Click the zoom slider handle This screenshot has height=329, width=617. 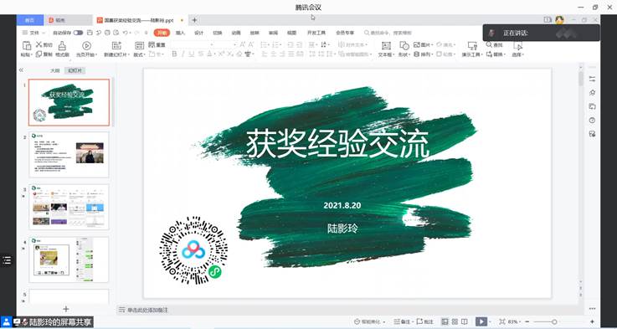554,321
